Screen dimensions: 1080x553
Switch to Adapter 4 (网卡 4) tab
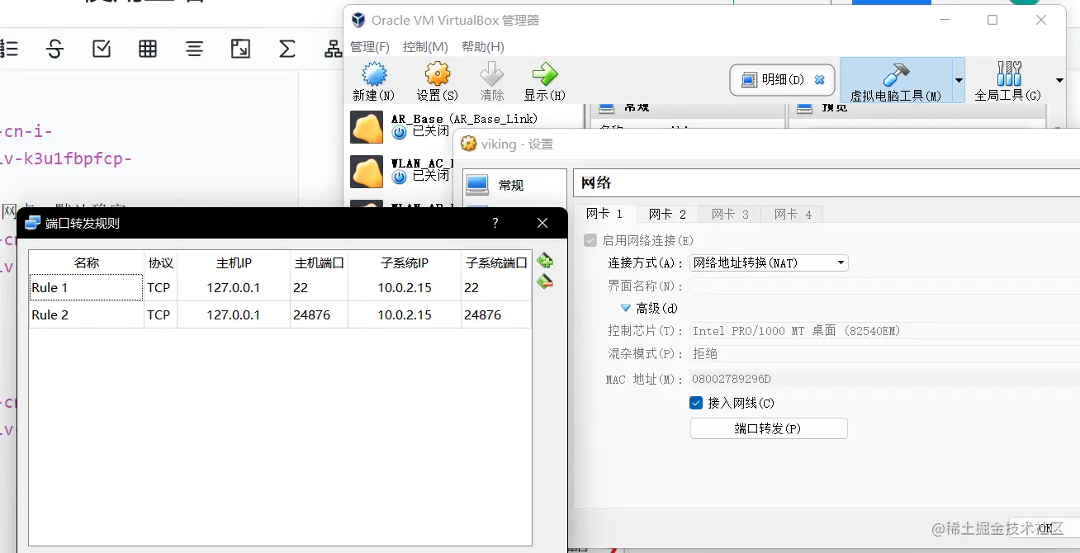click(x=793, y=215)
